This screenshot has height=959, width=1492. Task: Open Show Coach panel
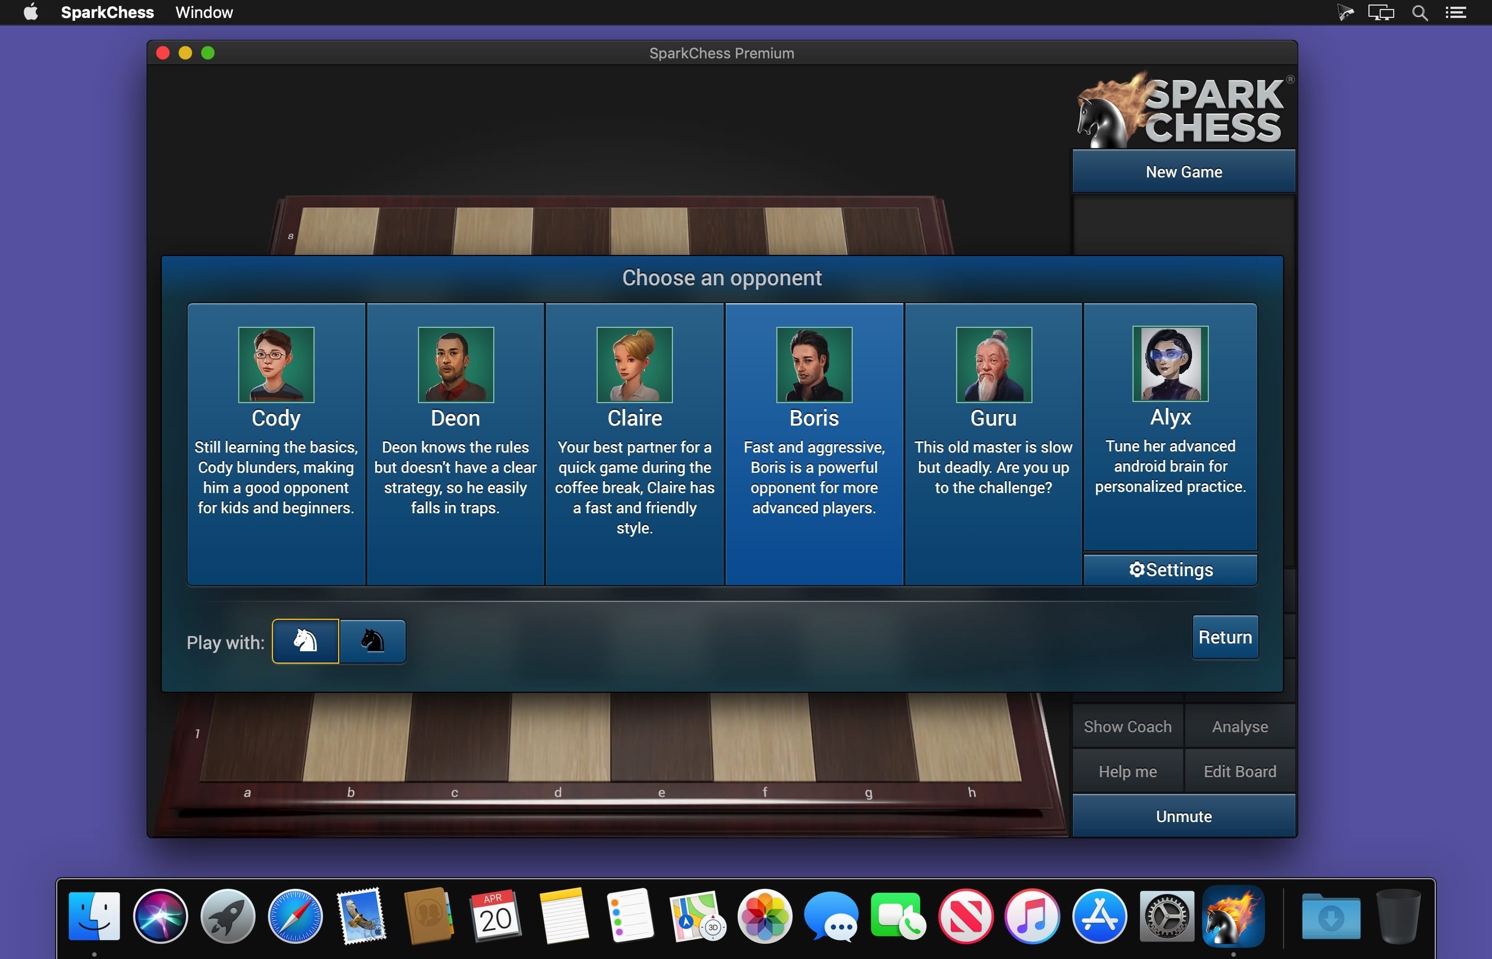pyautogui.click(x=1127, y=725)
